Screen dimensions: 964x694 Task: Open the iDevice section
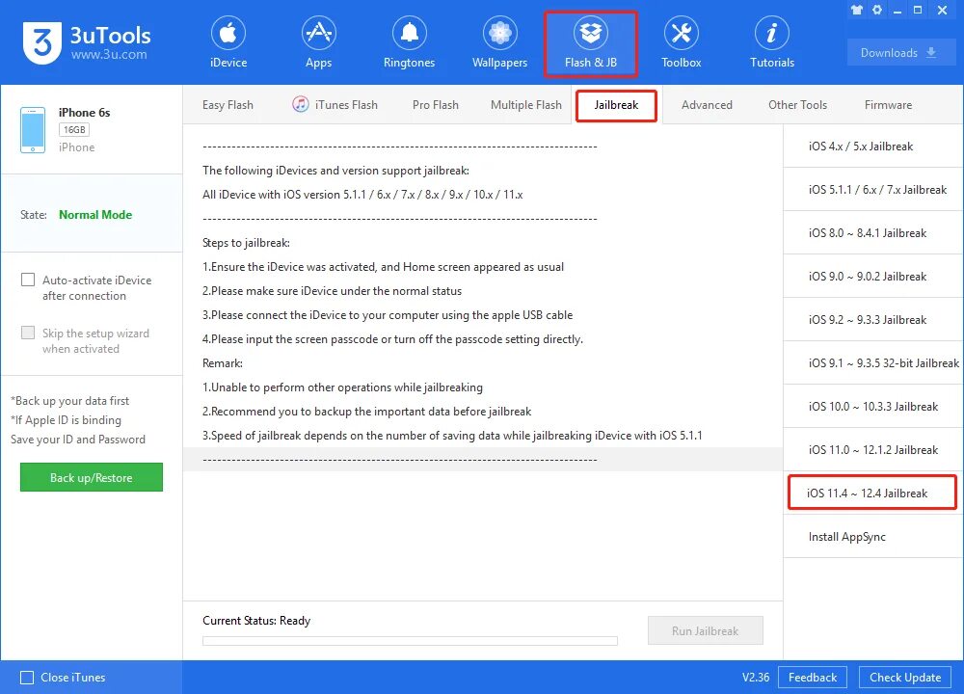point(228,43)
